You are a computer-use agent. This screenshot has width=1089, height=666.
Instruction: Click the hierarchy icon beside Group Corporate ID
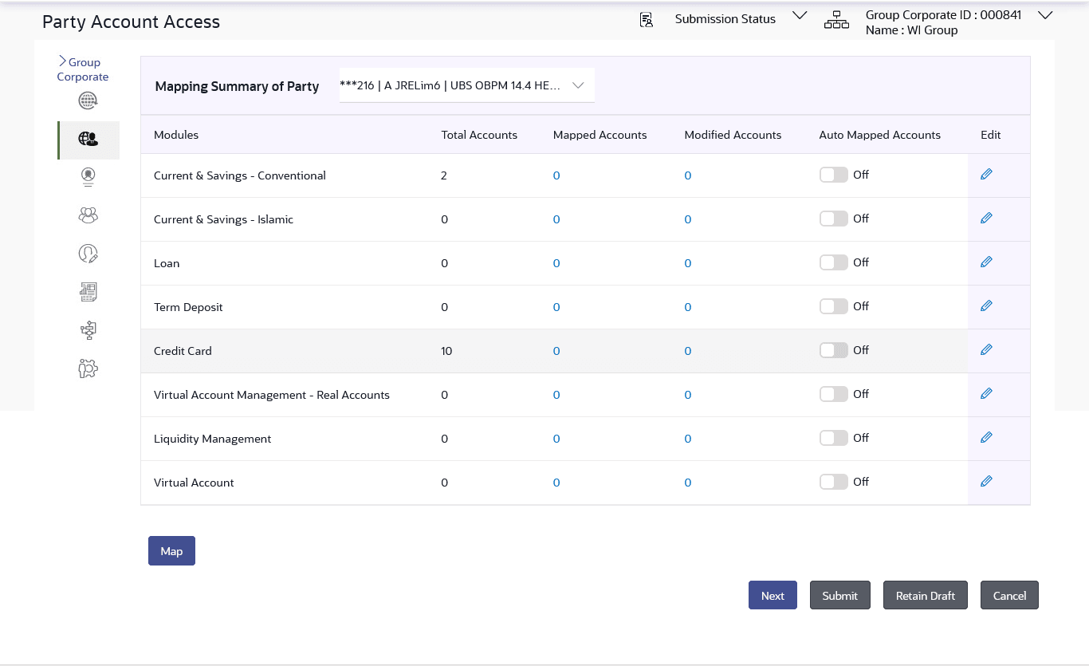pyautogui.click(x=836, y=22)
